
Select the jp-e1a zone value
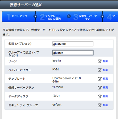(56, 61)
